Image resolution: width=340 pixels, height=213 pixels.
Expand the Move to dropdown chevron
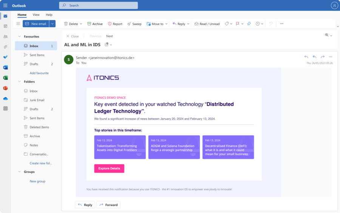[166, 24]
